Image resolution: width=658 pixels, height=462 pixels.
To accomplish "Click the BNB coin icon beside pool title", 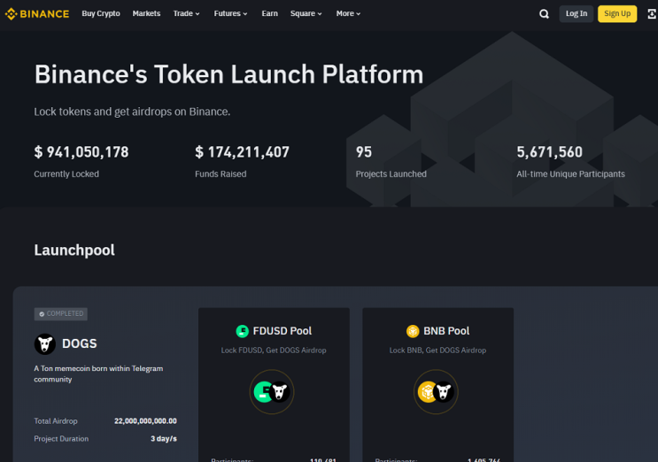I will 413,331.
